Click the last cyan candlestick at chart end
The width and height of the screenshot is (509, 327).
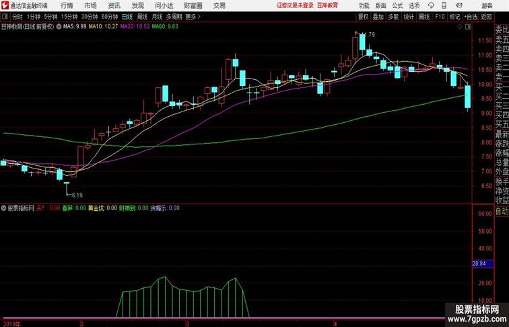coord(468,97)
